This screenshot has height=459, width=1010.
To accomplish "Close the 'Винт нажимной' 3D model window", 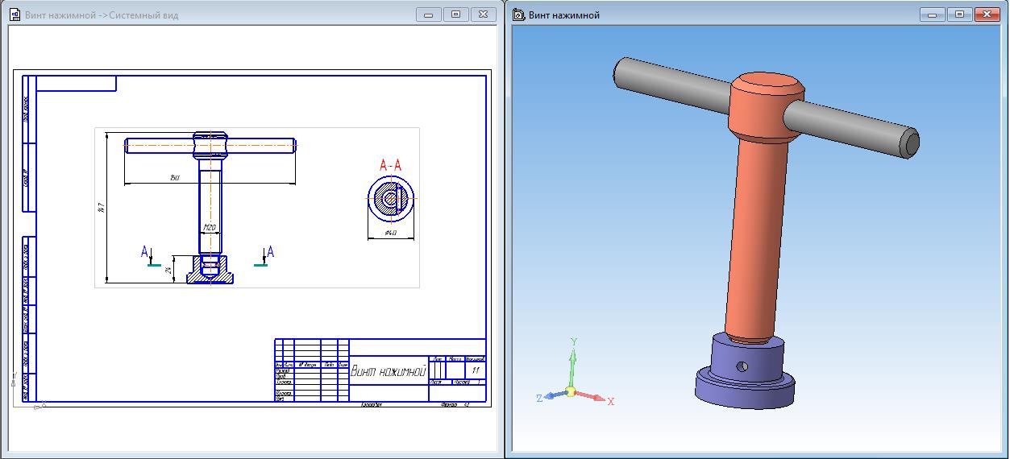I will (987, 14).
